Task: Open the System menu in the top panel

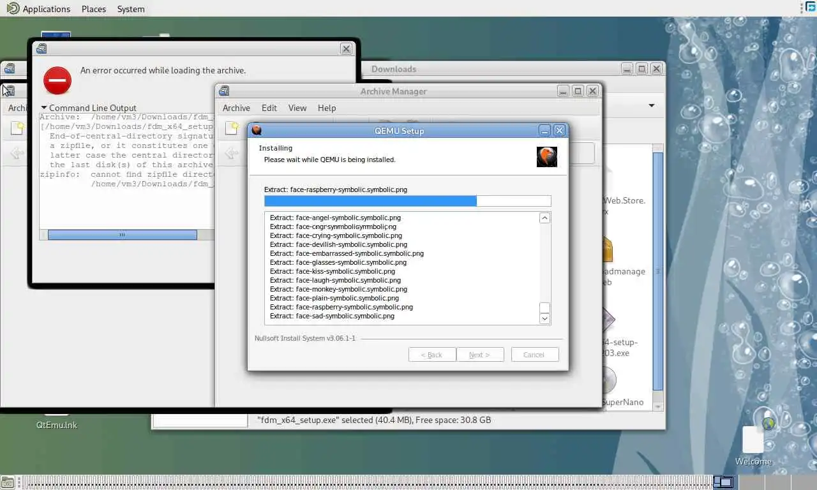Action: click(131, 9)
